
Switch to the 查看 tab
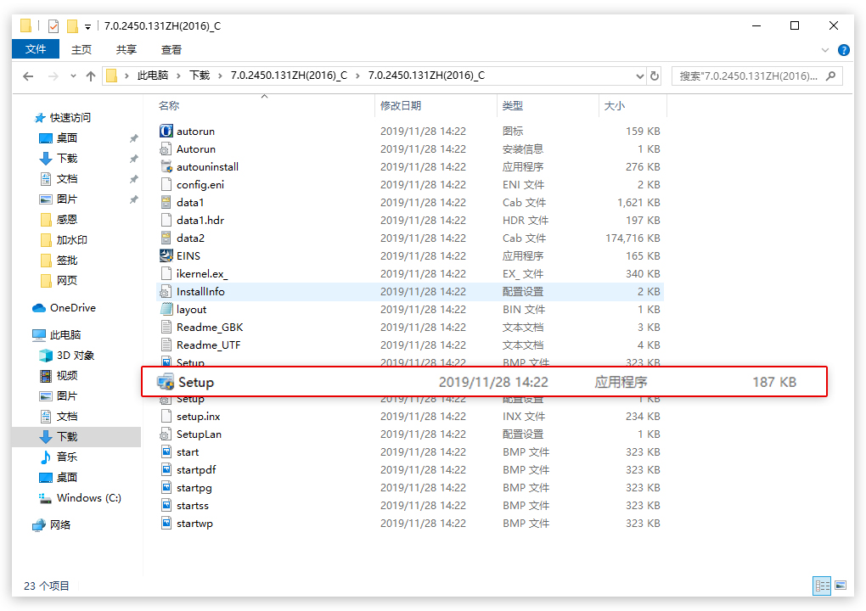click(x=172, y=49)
